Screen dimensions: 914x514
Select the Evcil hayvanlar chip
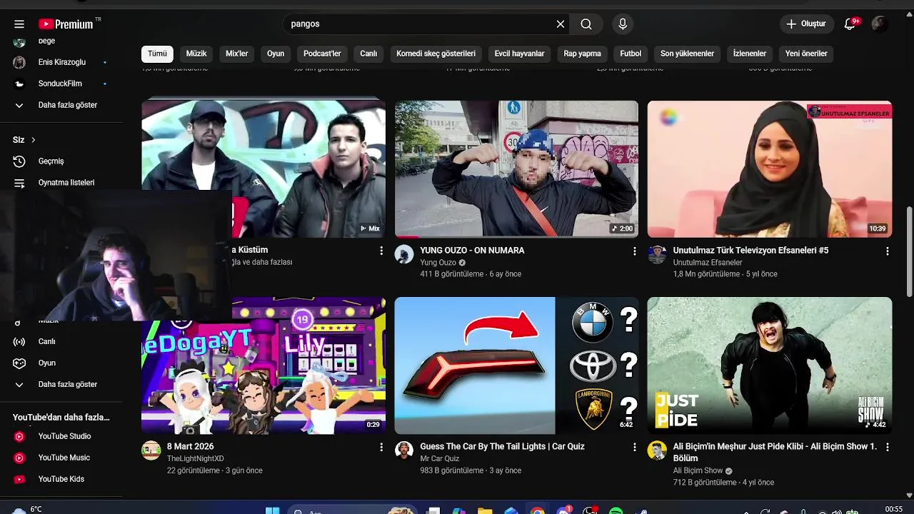519,54
